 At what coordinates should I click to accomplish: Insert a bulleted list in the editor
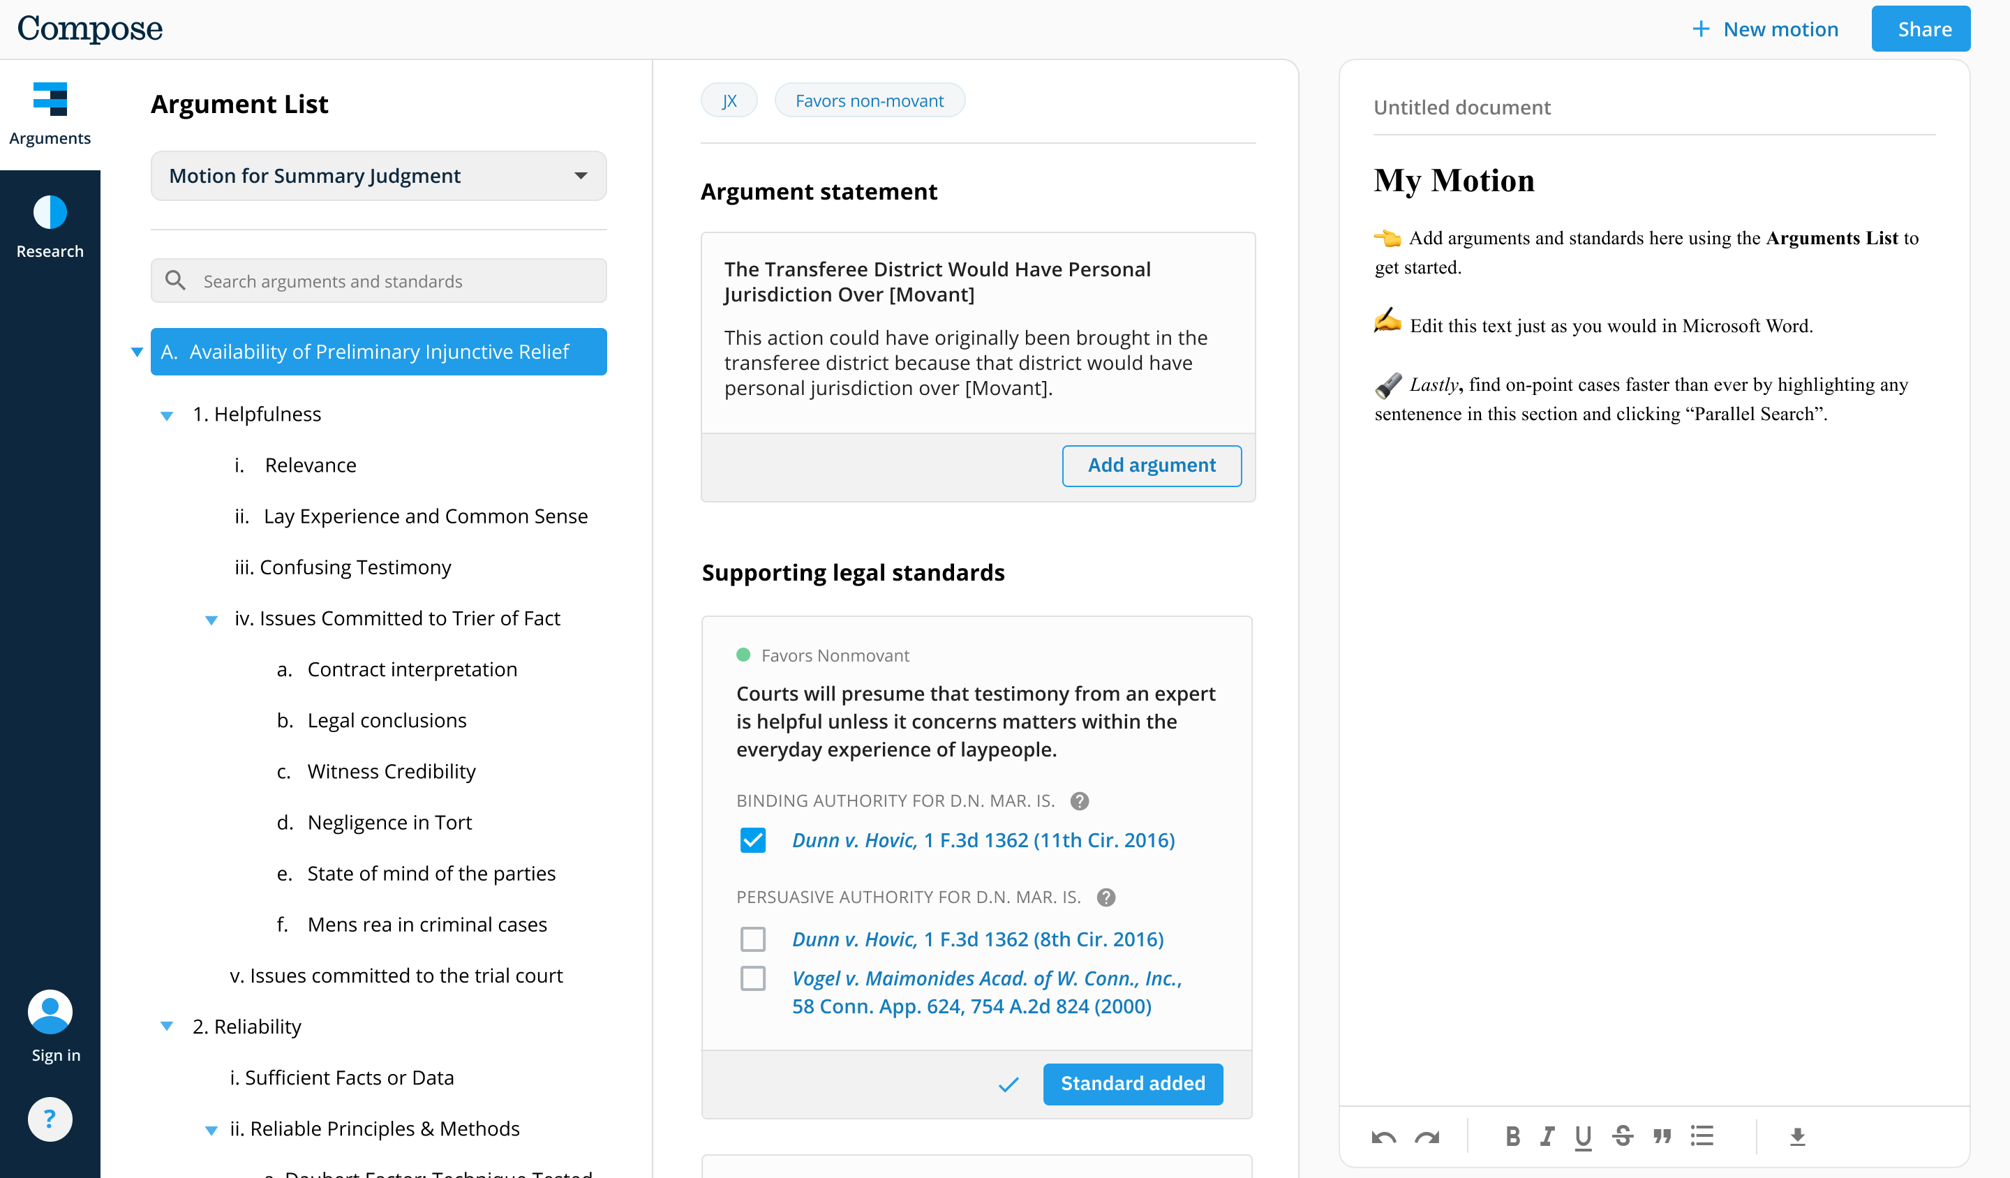click(x=1703, y=1135)
